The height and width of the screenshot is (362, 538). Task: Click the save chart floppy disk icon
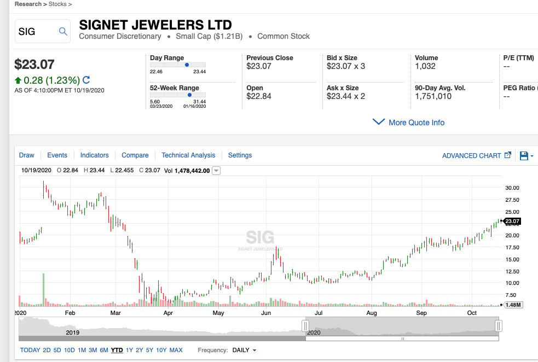coord(524,156)
